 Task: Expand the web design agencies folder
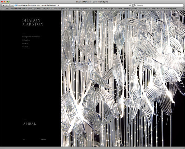tap(113, 9)
